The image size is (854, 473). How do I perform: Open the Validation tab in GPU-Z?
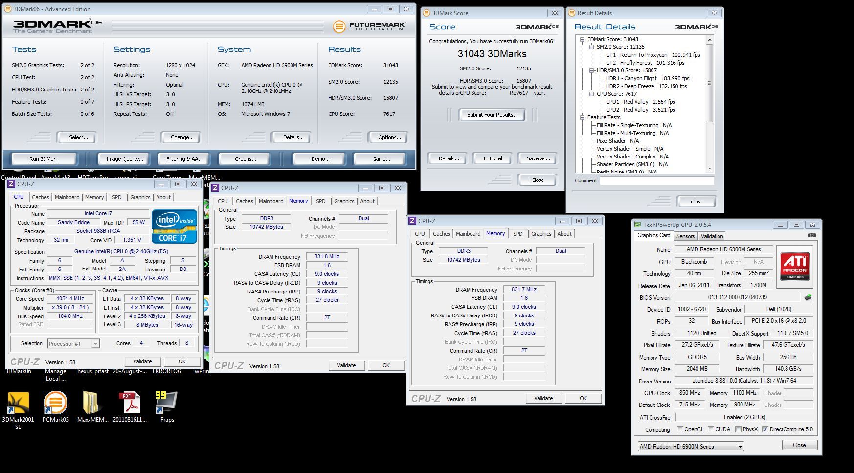(712, 236)
